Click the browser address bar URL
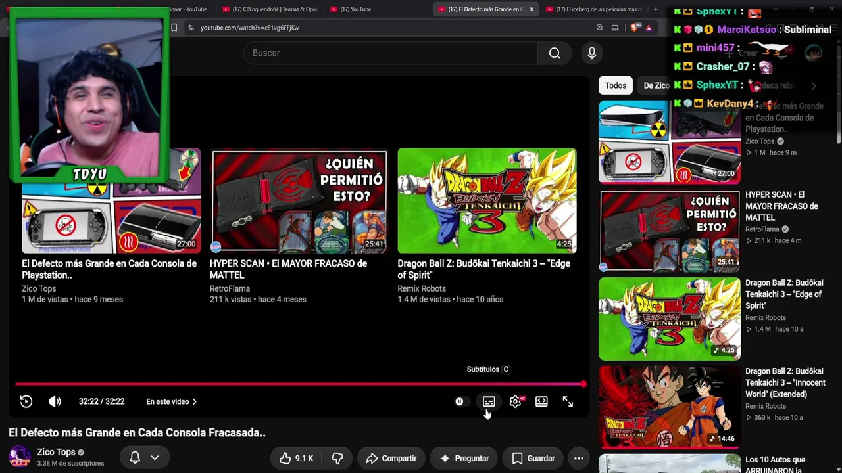Image resolution: width=842 pixels, height=473 pixels. tap(250, 28)
